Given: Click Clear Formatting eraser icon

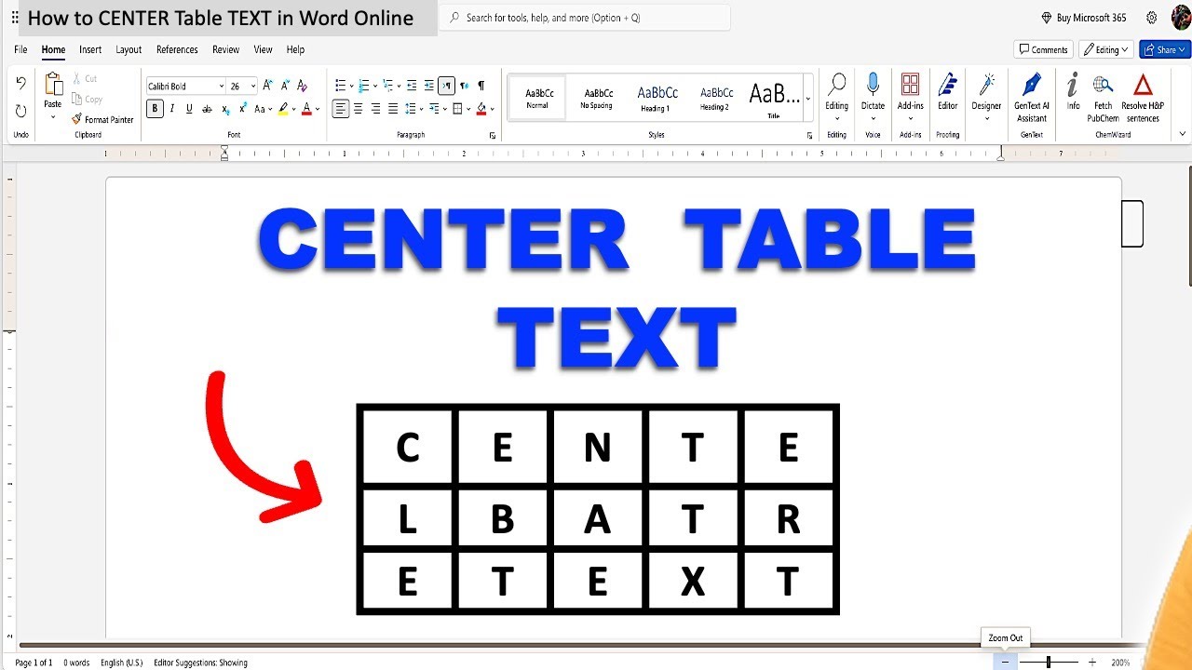Looking at the screenshot, I should [303, 86].
